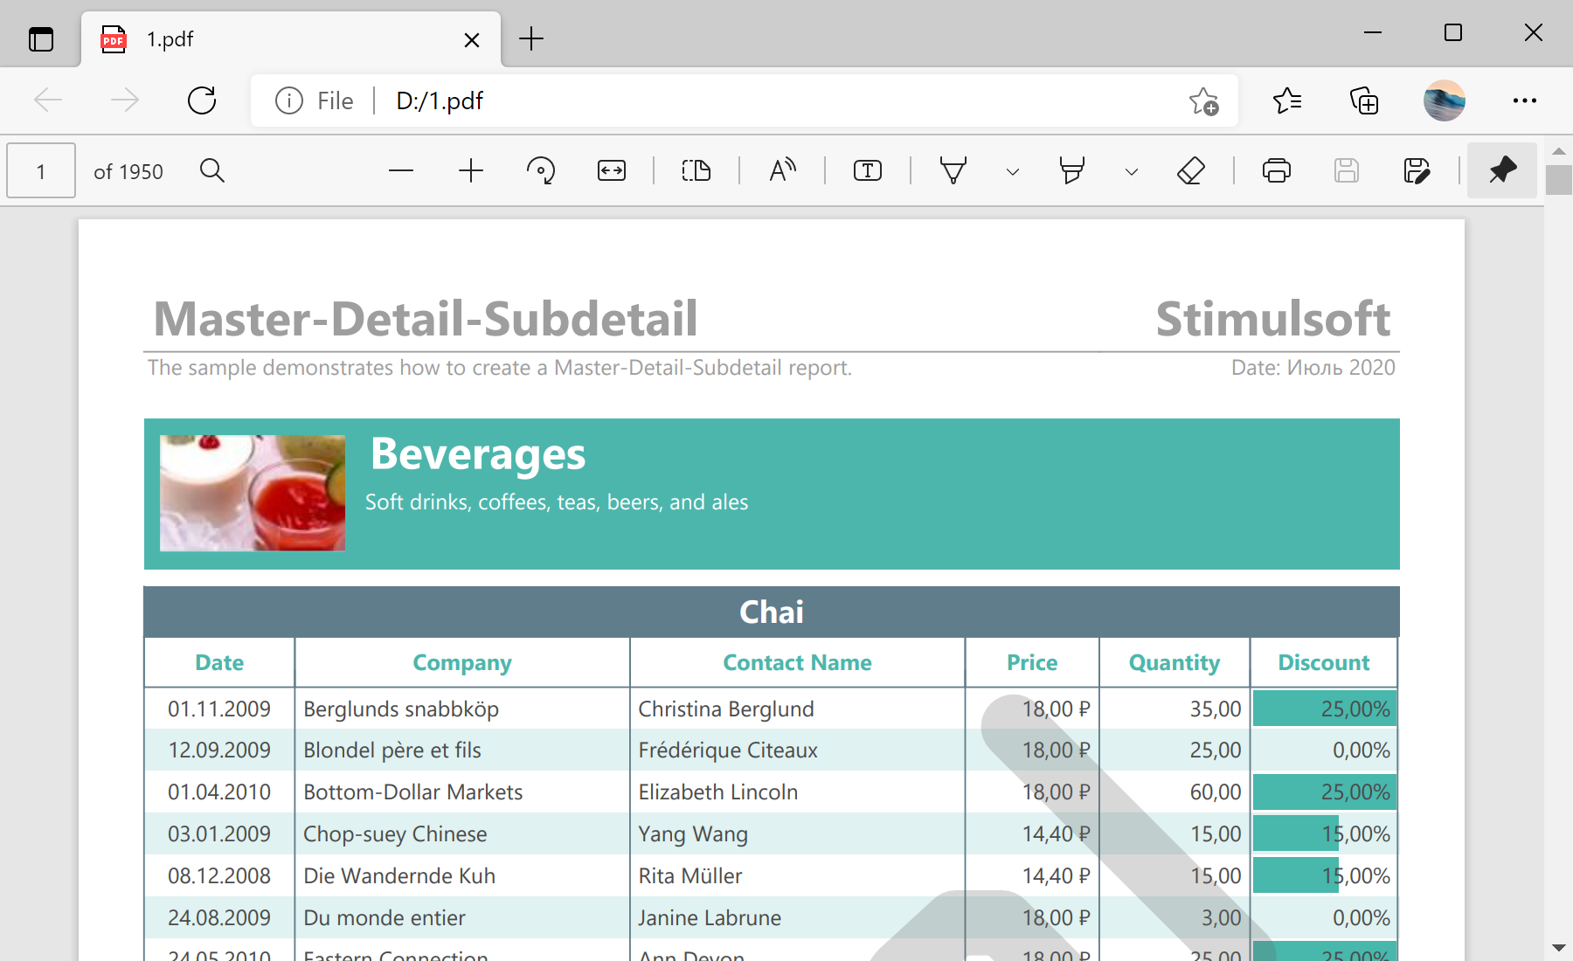Click contact name Christina Berglund
This screenshot has width=1573, height=961.
pyautogui.click(x=726, y=709)
